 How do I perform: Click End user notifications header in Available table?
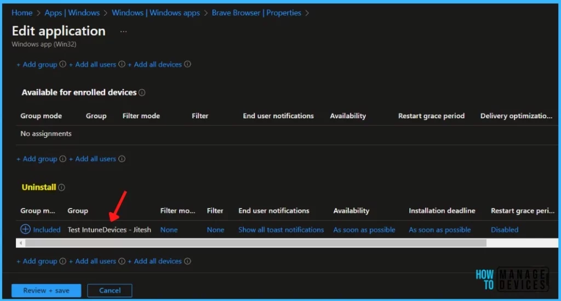pos(278,116)
